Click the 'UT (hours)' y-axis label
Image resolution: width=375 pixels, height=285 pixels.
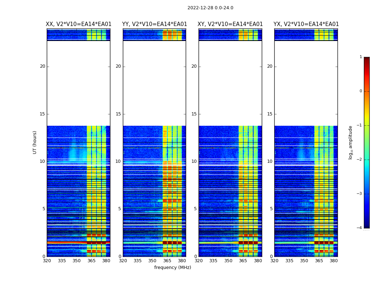pyautogui.click(x=35, y=142)
